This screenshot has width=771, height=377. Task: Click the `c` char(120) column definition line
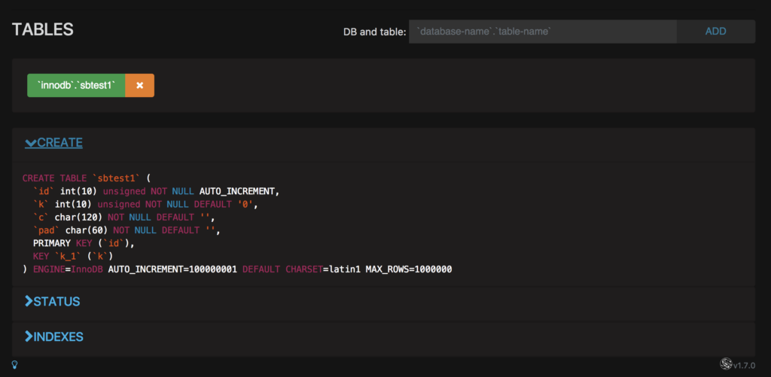[x=124, y=217]
